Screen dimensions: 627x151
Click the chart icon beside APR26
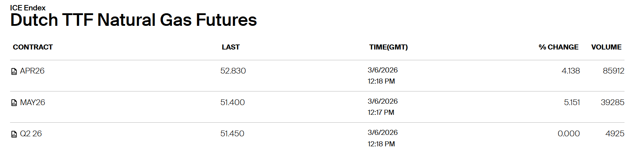pos(14,71)
